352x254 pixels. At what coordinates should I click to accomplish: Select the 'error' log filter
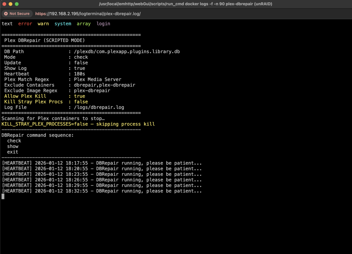pyautogui.click(x=25, y=24)
